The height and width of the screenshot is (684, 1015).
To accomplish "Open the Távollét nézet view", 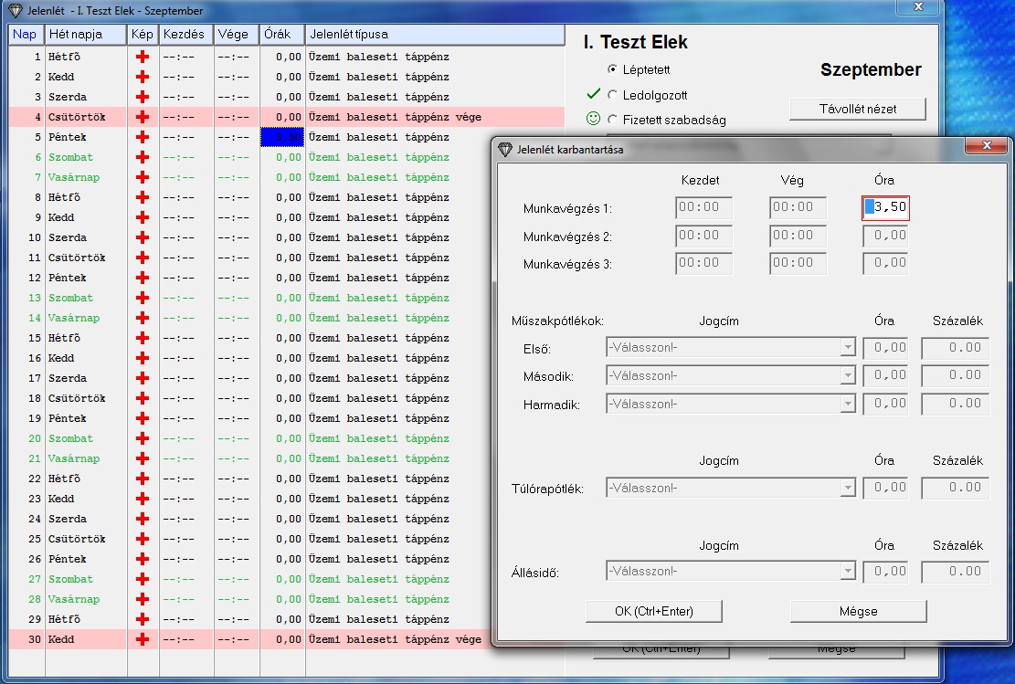I will (x=857, y=109).
